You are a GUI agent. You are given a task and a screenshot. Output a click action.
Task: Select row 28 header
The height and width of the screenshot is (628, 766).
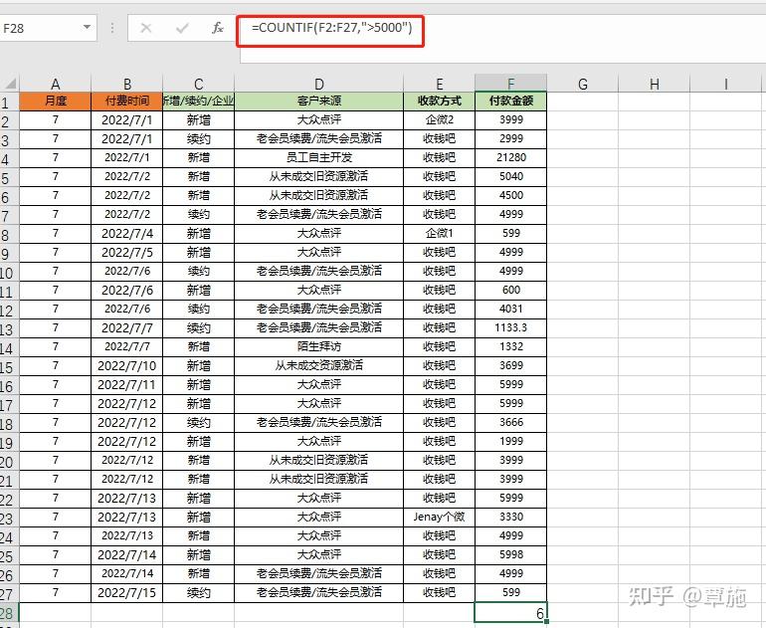[x=7, y=613]
